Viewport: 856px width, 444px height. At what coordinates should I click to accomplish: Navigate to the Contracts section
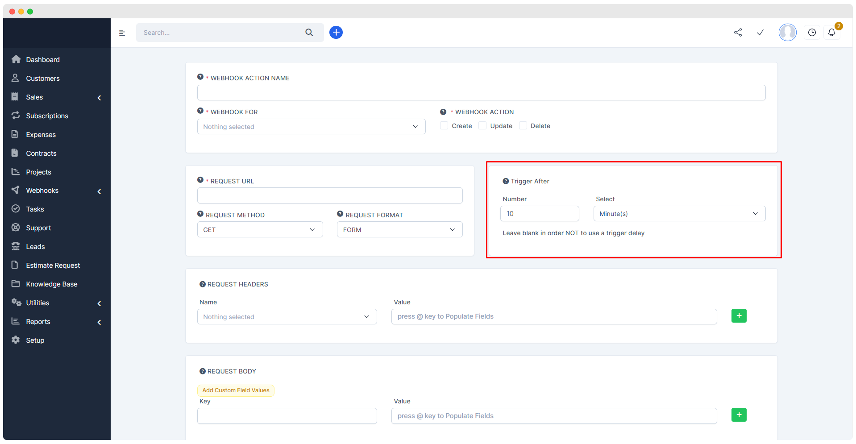(41, 153)
